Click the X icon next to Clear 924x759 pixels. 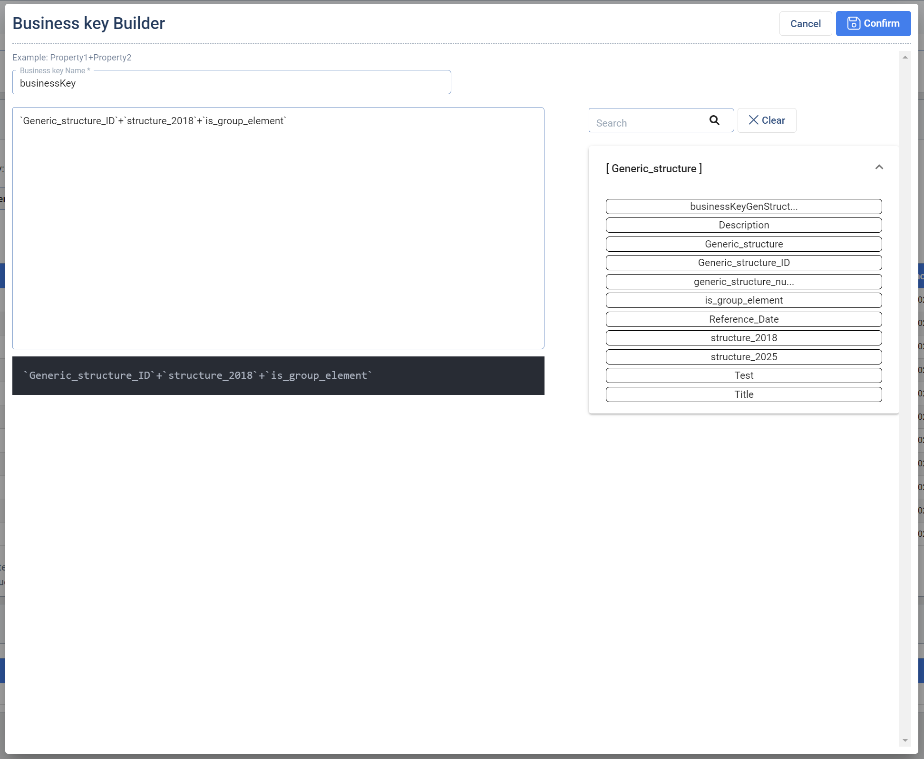tap(754, 120)
